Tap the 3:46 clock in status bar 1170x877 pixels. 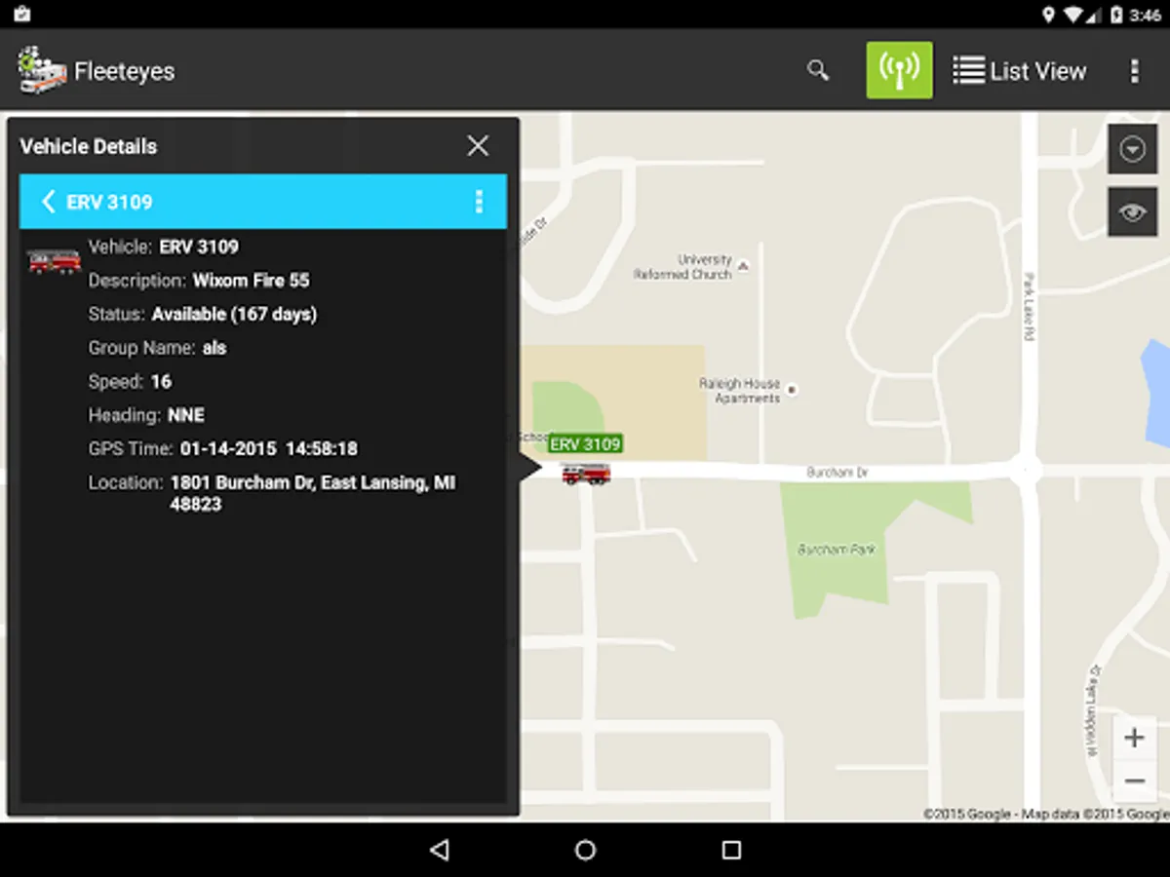point(1145,16)
